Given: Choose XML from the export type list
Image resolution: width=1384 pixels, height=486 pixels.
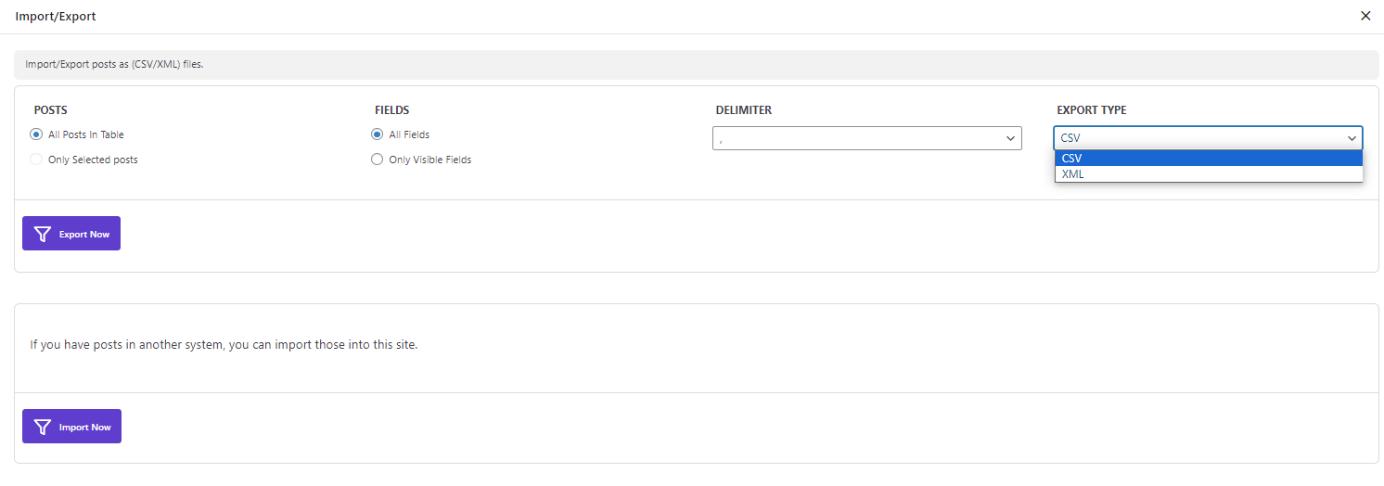Looking at the screenshot, I should click(1209, 174).
